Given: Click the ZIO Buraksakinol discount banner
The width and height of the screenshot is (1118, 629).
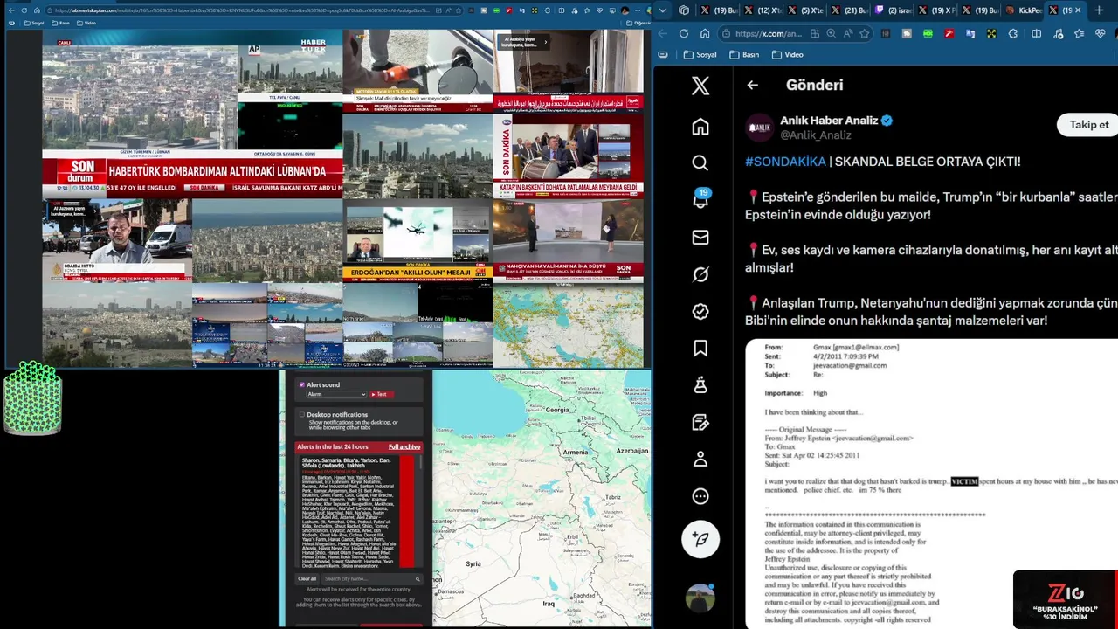Looking at the screenshot, I should coord(1065,599).
